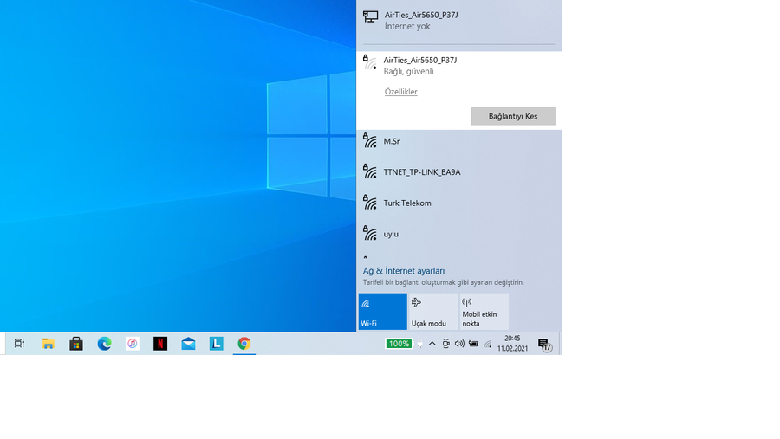The height and width of the screenshot is (439, 780).
Task: Launch Microsoft Store from the taskbar
Action: click(x=76, y=344)
